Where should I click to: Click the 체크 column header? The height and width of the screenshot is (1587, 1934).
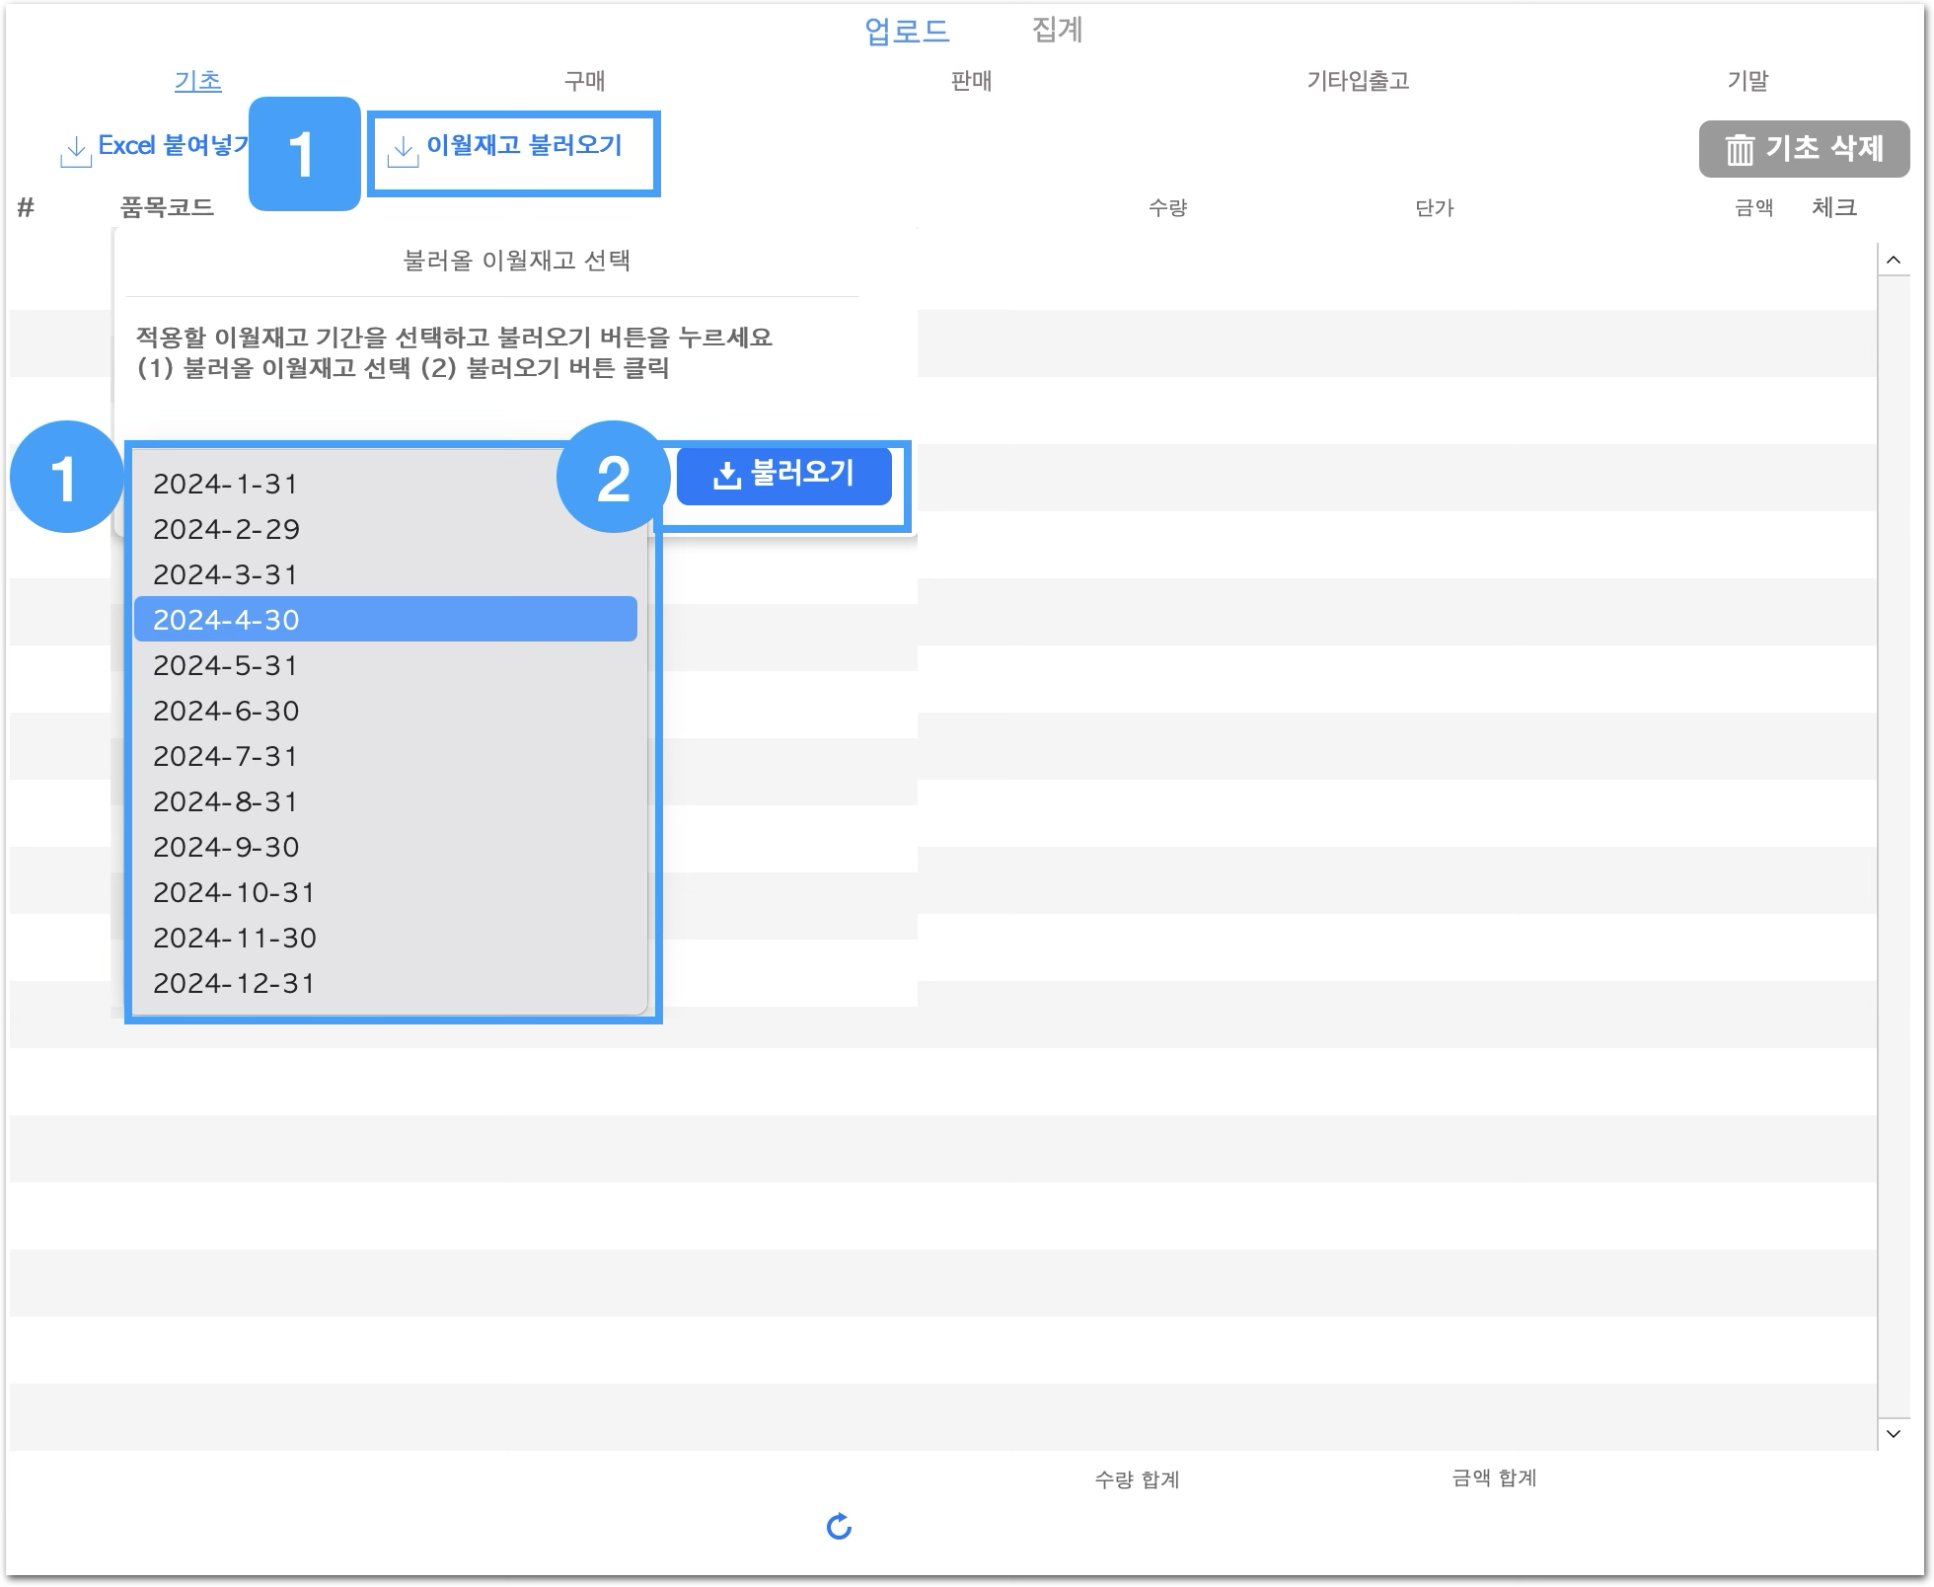pos(1834,207)
